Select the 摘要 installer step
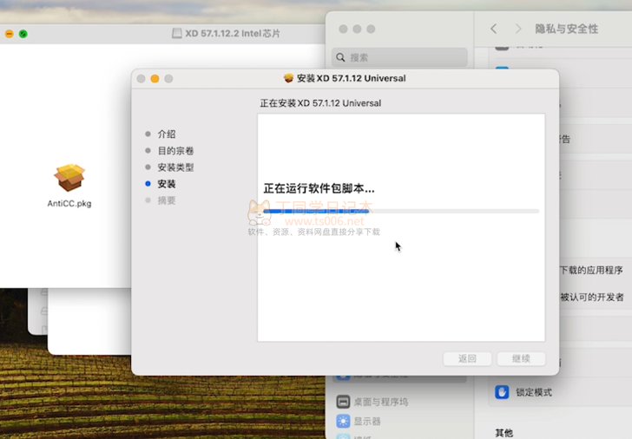Image resolution: width=632 pixels, height=439 pixels. pyautogui.click(x=166, y=200)
